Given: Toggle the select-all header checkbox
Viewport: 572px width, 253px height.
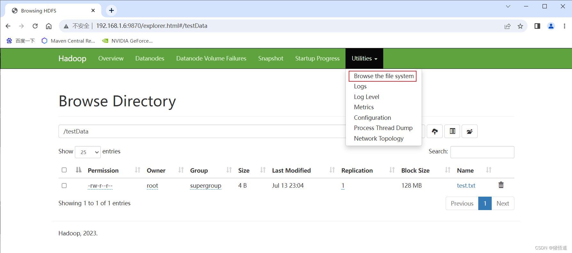Looking at the screenshot, I should click(x=64, y=170).
